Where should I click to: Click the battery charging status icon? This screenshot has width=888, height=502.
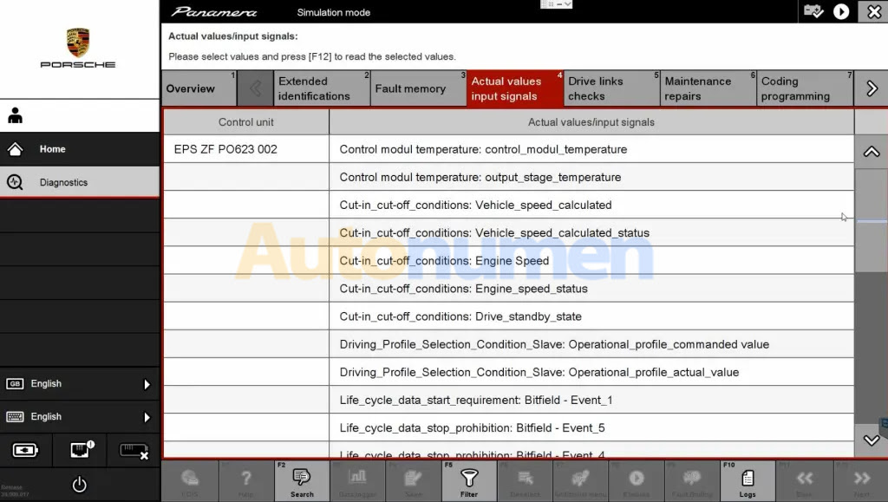pyautogui.click(x=26, y=451)
